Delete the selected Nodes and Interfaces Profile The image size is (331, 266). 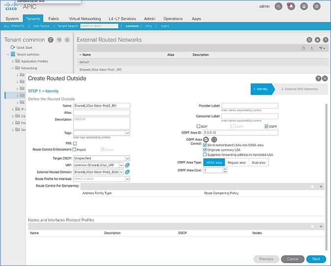pos(312,226)
